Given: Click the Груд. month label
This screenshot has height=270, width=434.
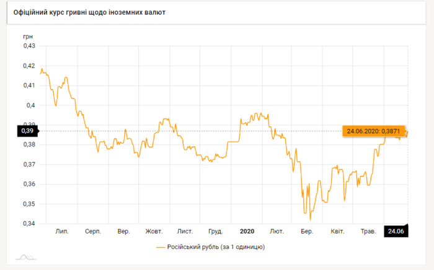Looking at the screenshot, I should click(x=216, y=231).
